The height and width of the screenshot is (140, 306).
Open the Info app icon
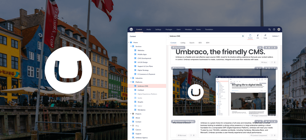point(258,35)
